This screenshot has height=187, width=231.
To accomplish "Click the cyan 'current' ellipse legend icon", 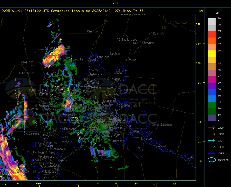I will pyautogui.click(x=211, y=160).
